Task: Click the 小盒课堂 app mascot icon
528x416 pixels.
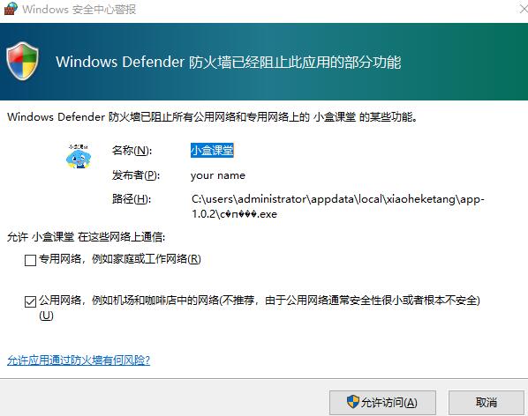Action: tap(79, 156)
